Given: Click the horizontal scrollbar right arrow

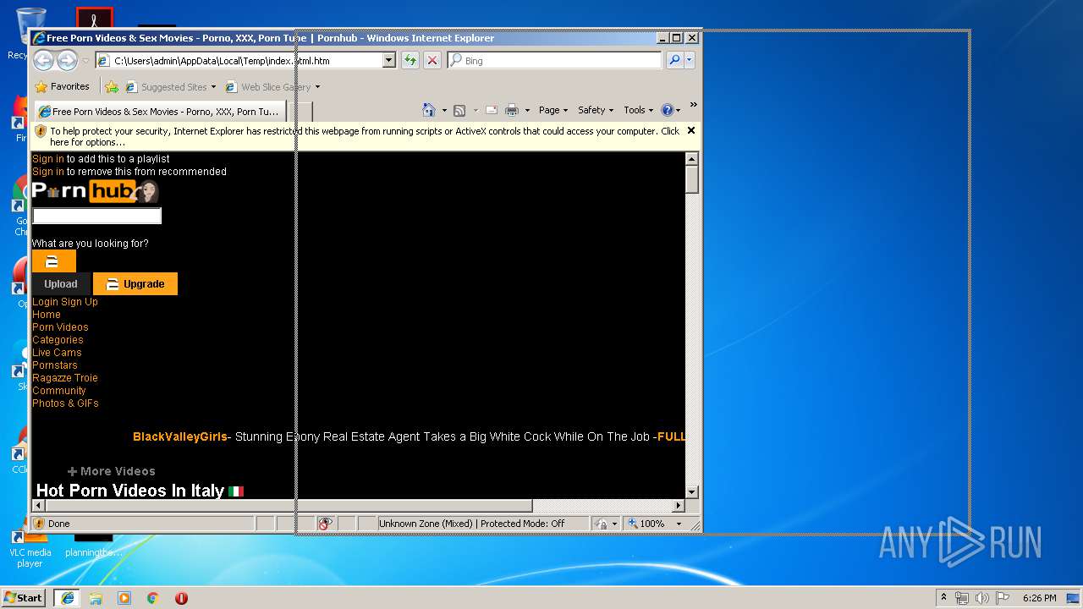Looking at the screenshot, I should tap(678, 506).
